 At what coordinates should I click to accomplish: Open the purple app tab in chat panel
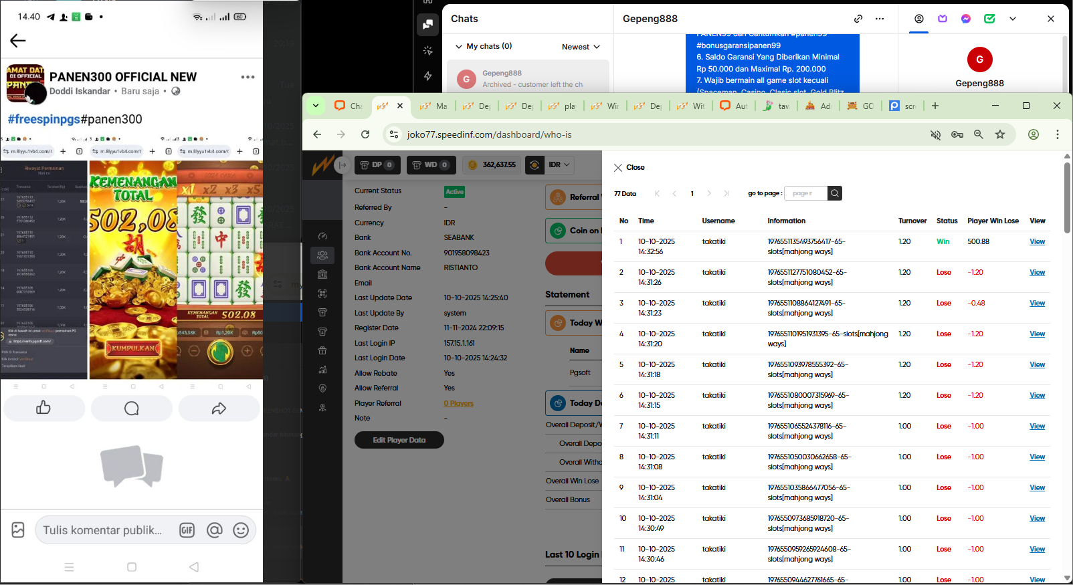[x=943, y=19]
